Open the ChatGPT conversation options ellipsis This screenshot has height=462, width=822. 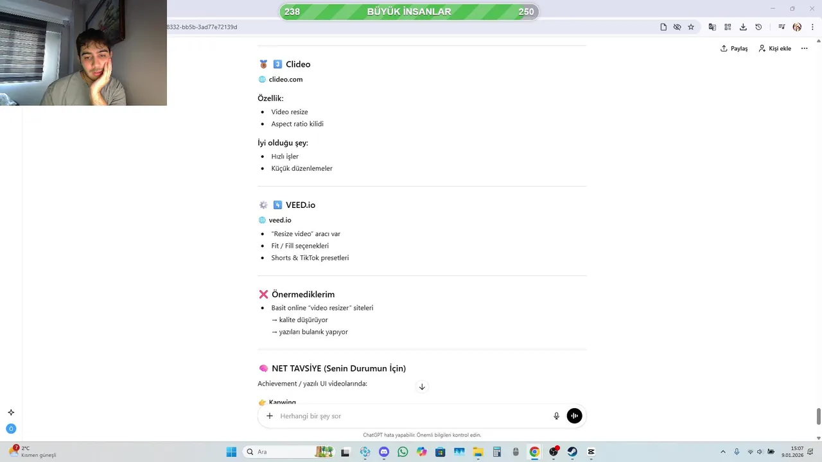804,49
